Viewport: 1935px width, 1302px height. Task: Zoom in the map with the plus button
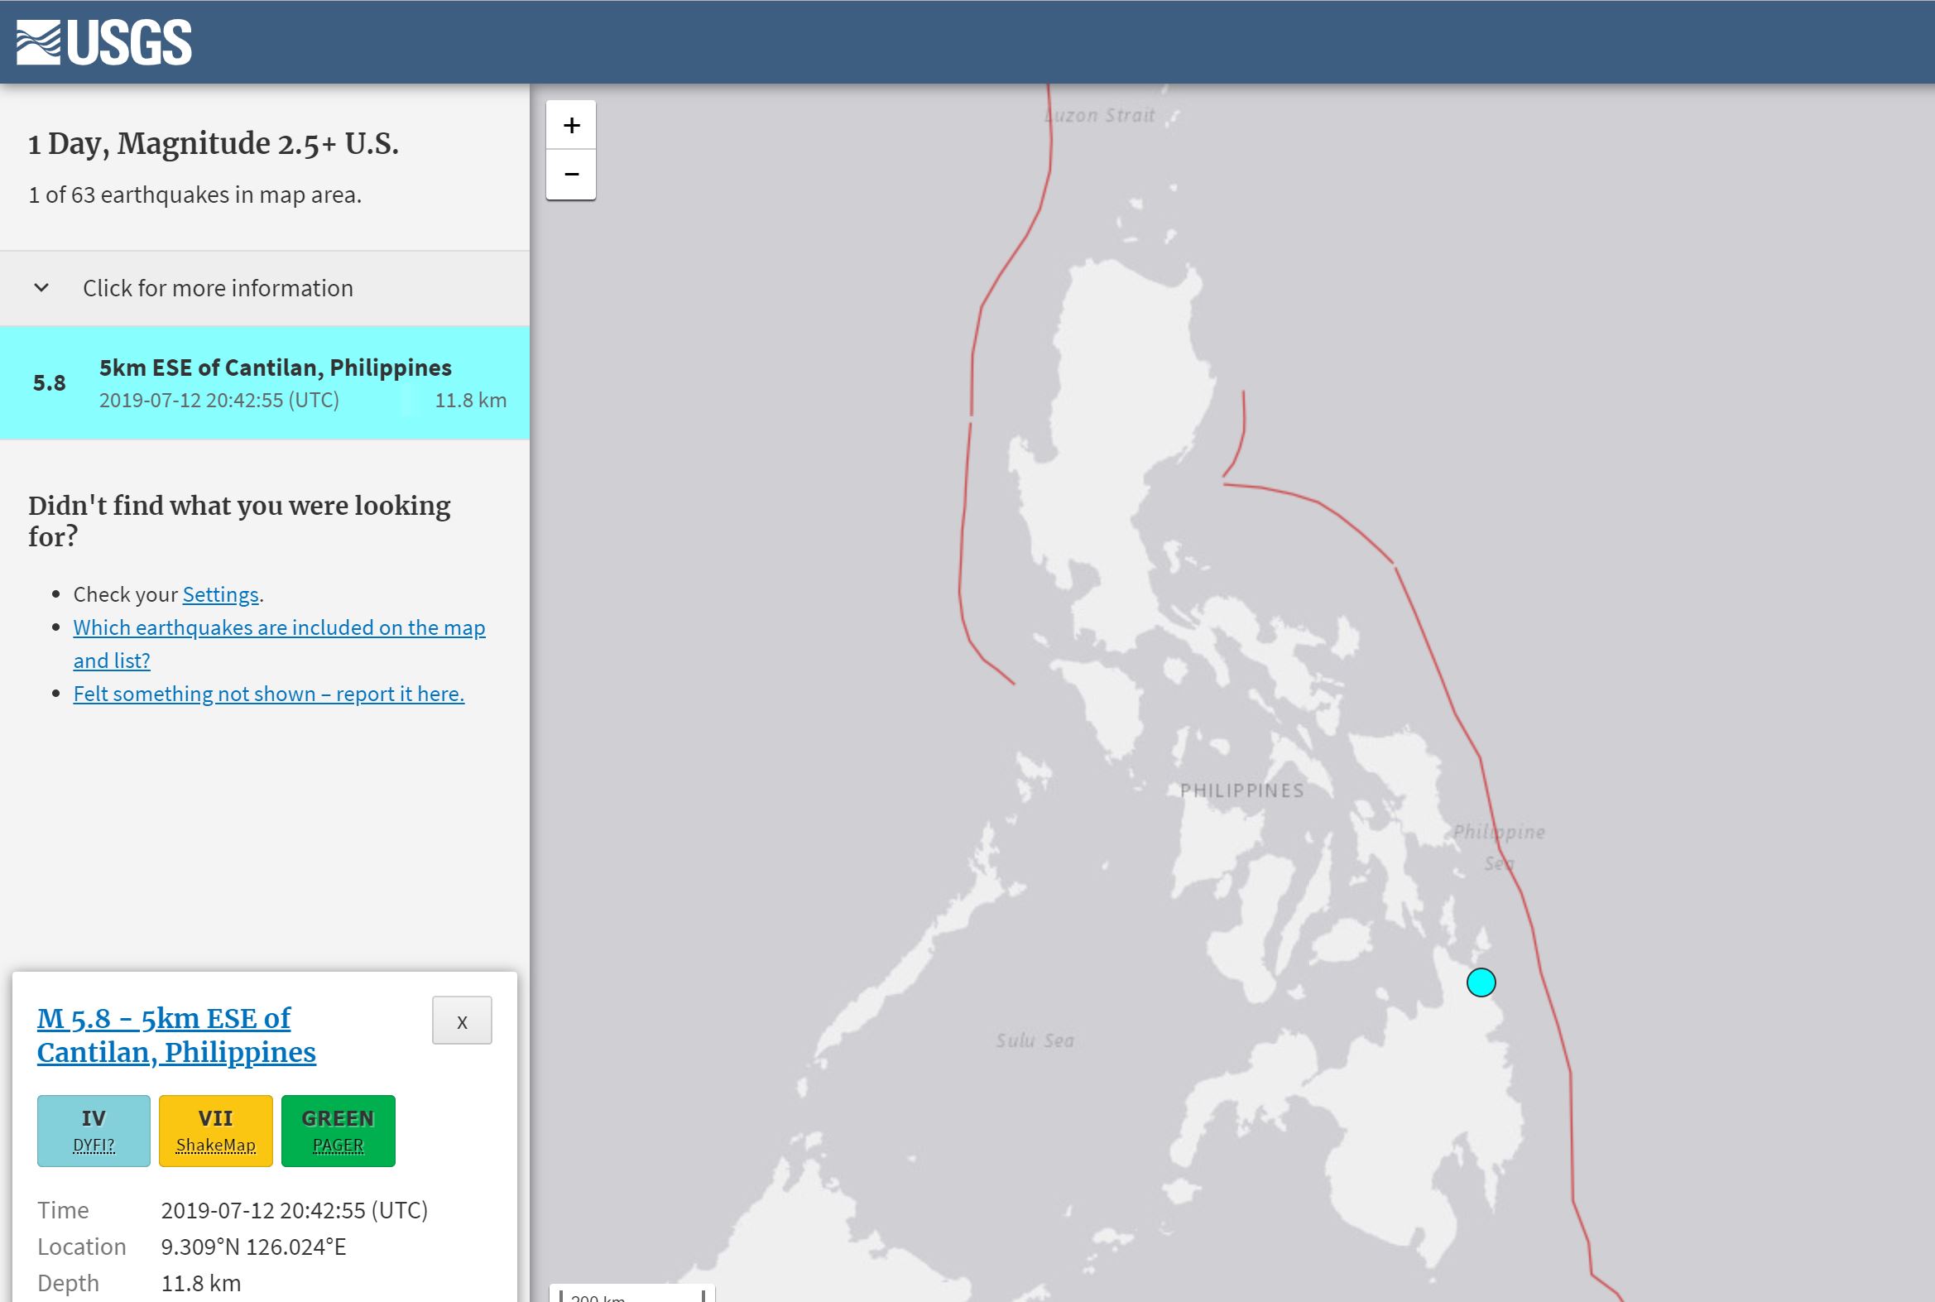pyautogui.click(x=571, y=125)
